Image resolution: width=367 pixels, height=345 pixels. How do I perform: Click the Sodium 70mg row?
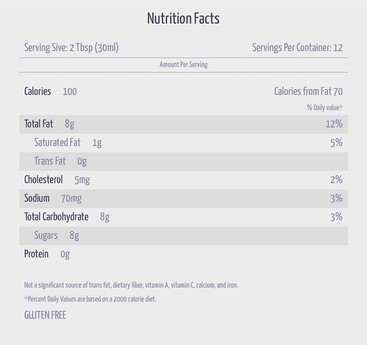pos(183,199)
